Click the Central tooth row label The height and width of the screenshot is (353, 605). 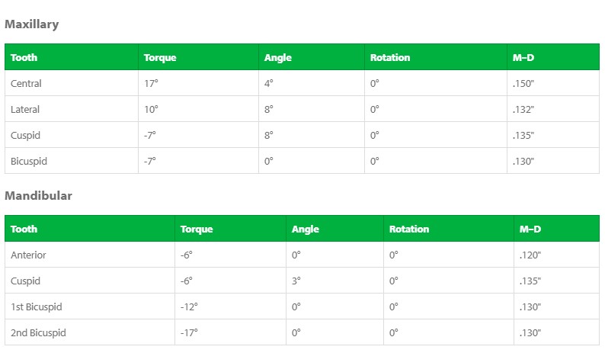coord(26,84)
